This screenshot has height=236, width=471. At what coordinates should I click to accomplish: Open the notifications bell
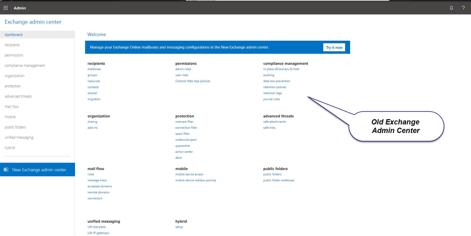coord(452,8)
